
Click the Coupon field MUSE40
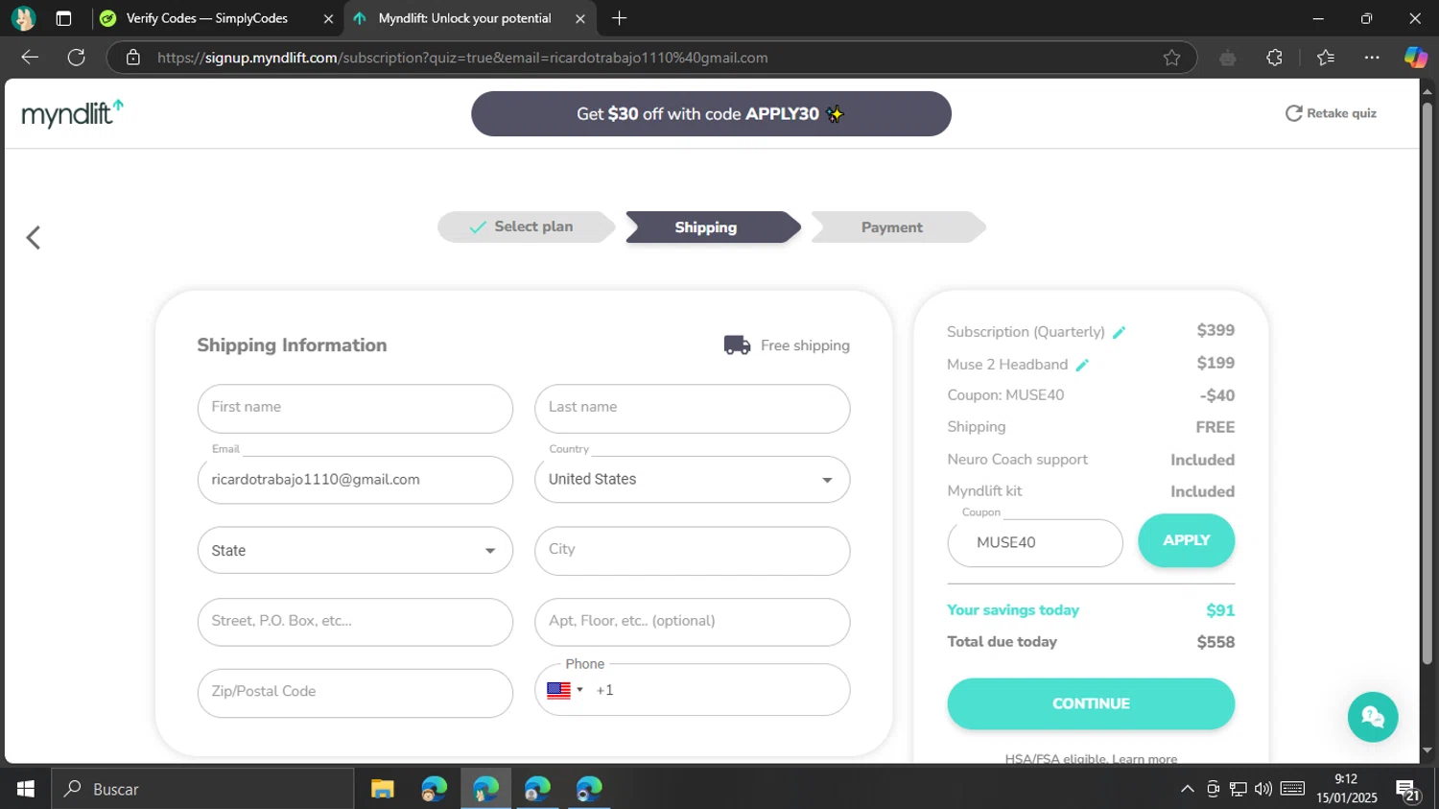tap(1034, 543)
